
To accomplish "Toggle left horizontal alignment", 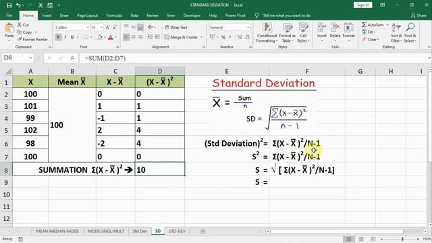I will point(126,37).
